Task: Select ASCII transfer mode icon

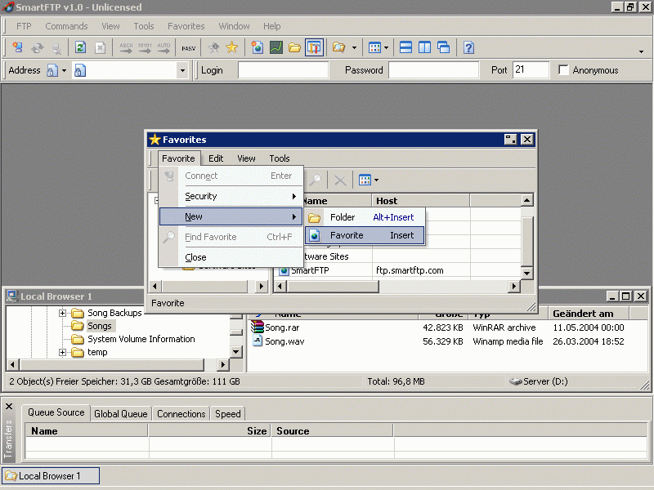Action: (x=126, y=47)
